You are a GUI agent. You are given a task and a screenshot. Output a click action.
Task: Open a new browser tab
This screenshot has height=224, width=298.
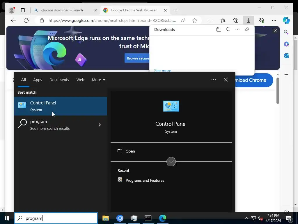(176, 10)
